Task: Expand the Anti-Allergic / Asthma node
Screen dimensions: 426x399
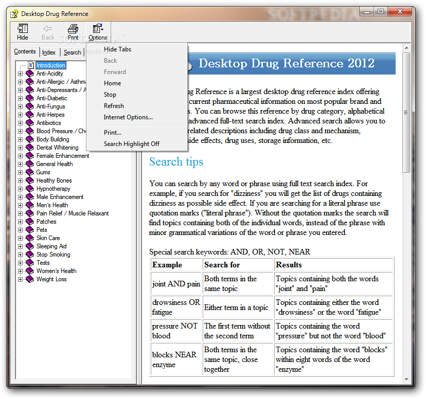Action: [21, 82]
